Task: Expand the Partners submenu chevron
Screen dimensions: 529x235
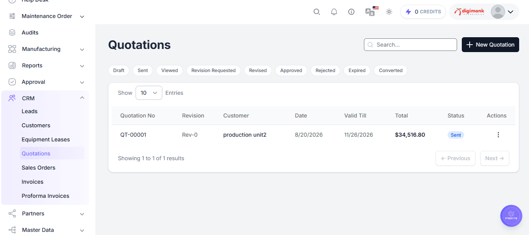Action: pyautogui.click(x=82, y=214)
